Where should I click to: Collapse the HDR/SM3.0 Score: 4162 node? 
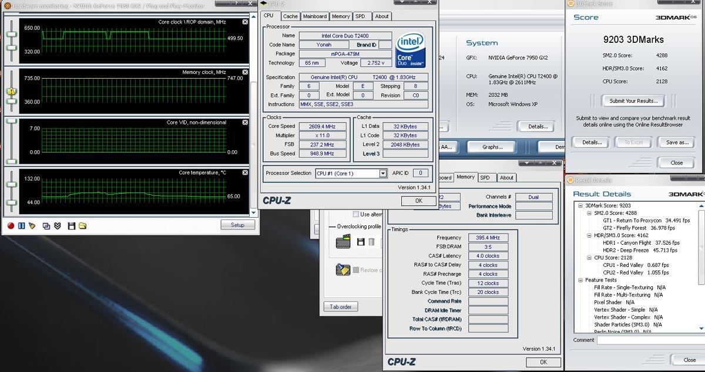coord(589,235)
